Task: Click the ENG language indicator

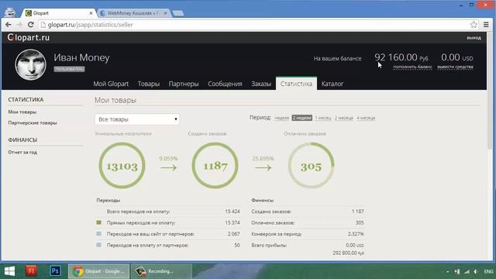Action: pos(488,271)
